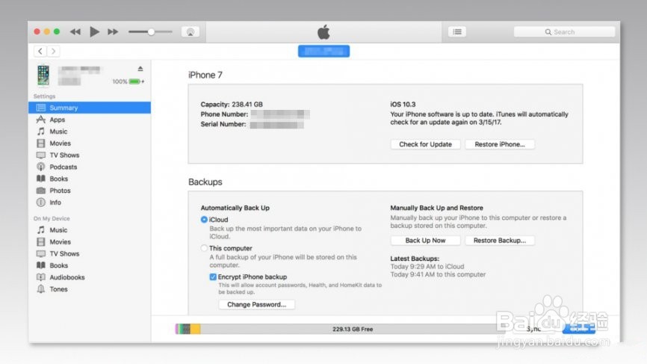Screen dimensions: 647x364
Task: Open the AirPlay output menu
Action: tap(191, 32)
